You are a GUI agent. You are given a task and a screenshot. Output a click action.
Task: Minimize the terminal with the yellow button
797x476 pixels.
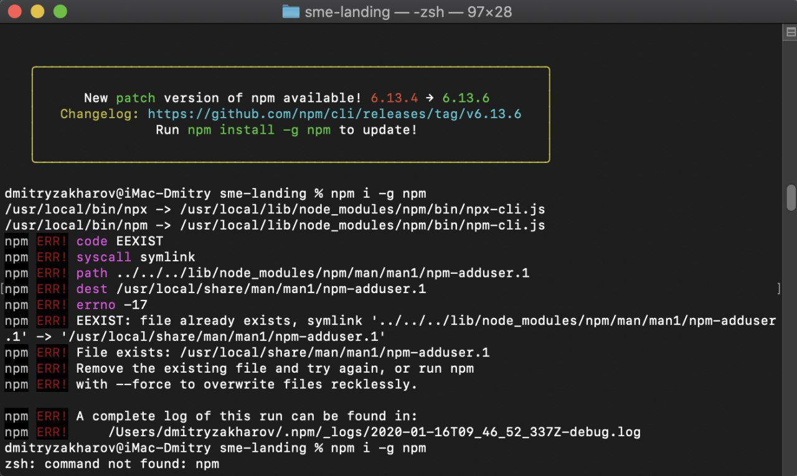point(37,11)
